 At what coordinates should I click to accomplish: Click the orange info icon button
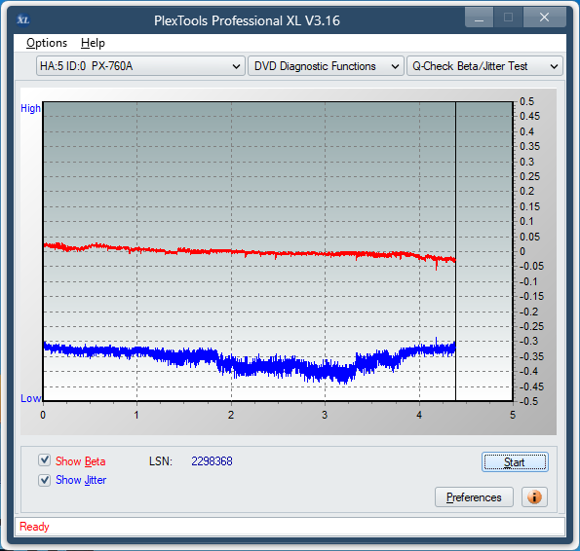[534, 497]
